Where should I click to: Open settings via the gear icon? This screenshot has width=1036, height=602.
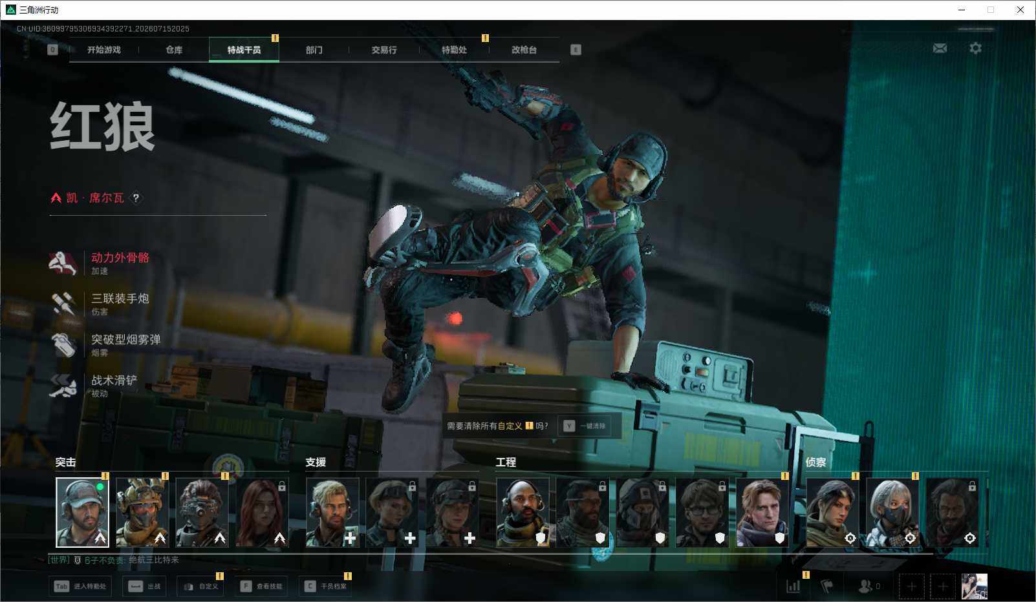(975, 48)
